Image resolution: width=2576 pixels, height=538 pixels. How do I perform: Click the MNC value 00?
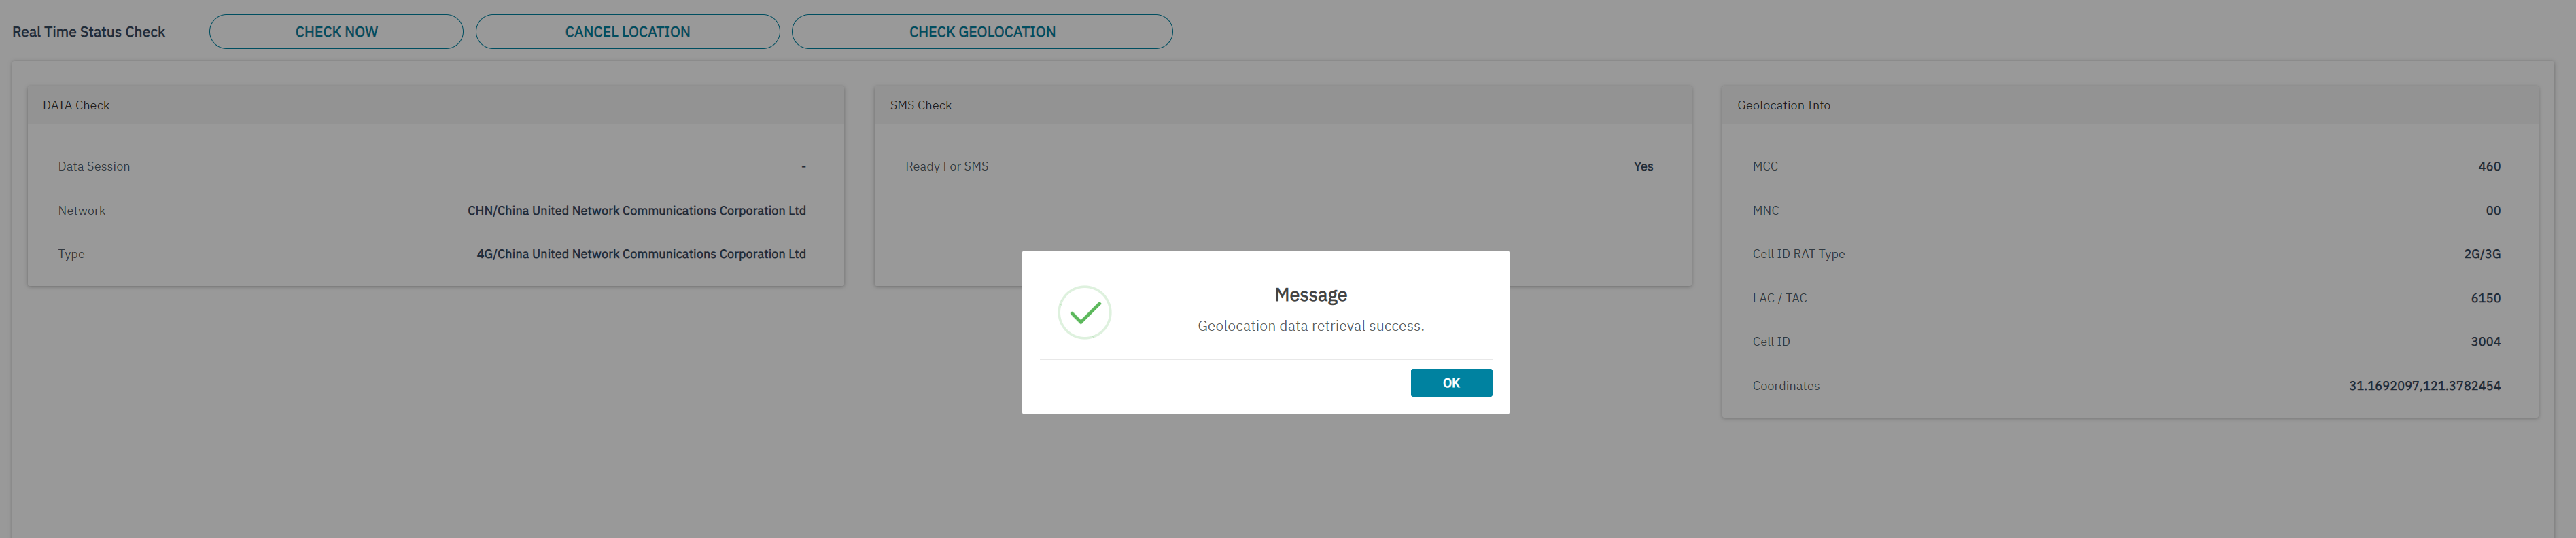point(2493,211)
